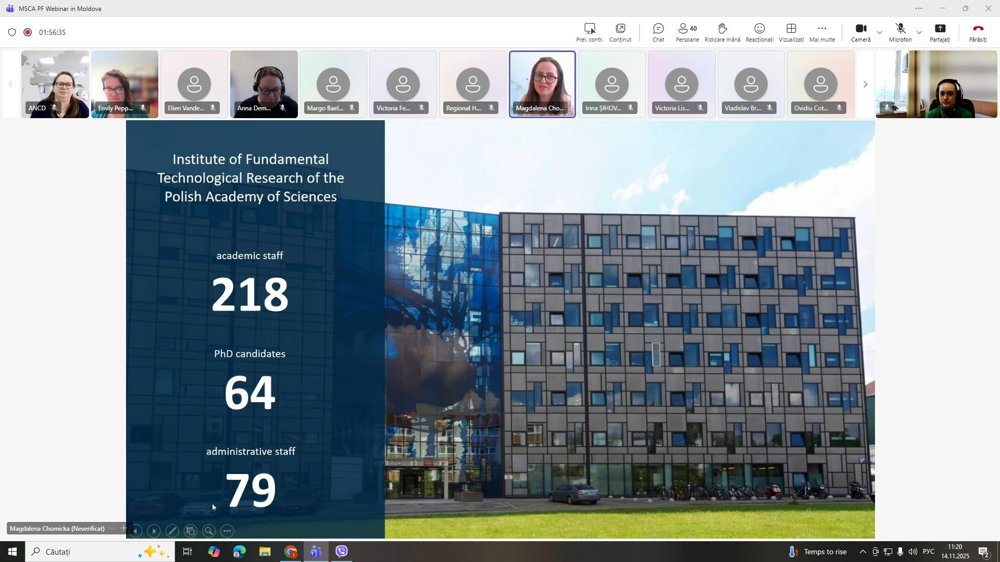Open Mai multe options menu
The image size is (1000, 562).
(822, 33)
